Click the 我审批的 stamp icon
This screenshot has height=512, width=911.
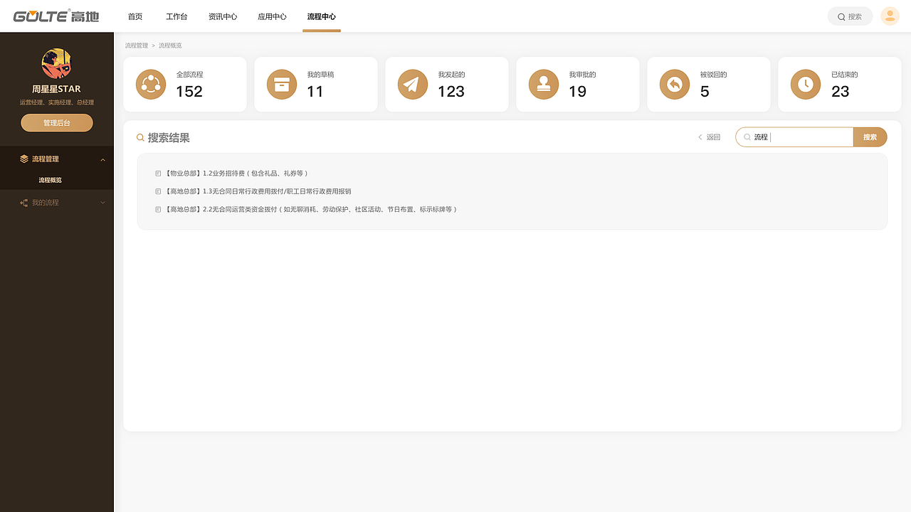[x=544, y=85]
